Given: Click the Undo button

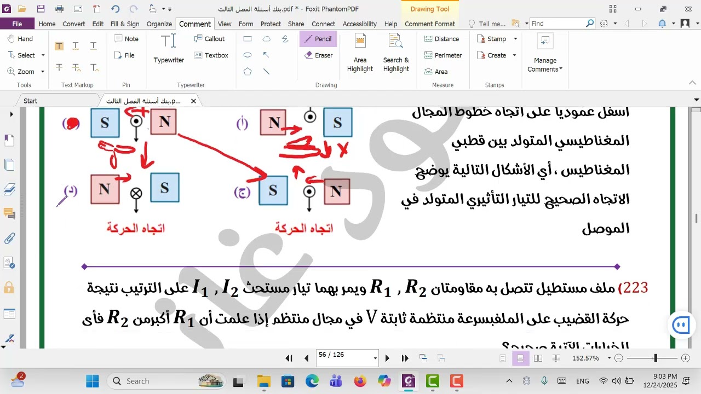Looking at the screenshot, I should tap(115, 9).
